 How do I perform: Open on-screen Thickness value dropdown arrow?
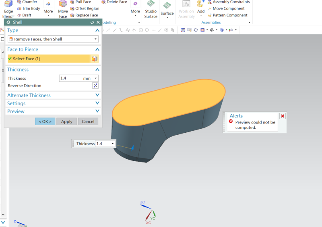[x=113, y=144]
